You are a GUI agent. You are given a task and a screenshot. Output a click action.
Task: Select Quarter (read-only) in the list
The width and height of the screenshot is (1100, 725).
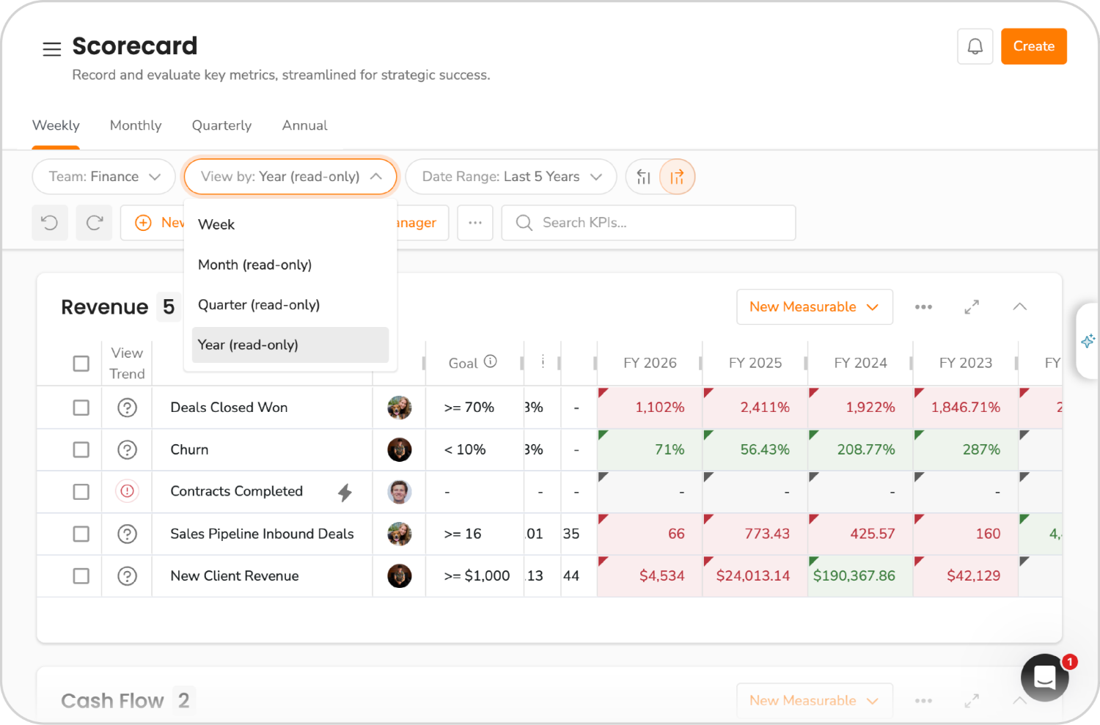[x=258, y=304]
